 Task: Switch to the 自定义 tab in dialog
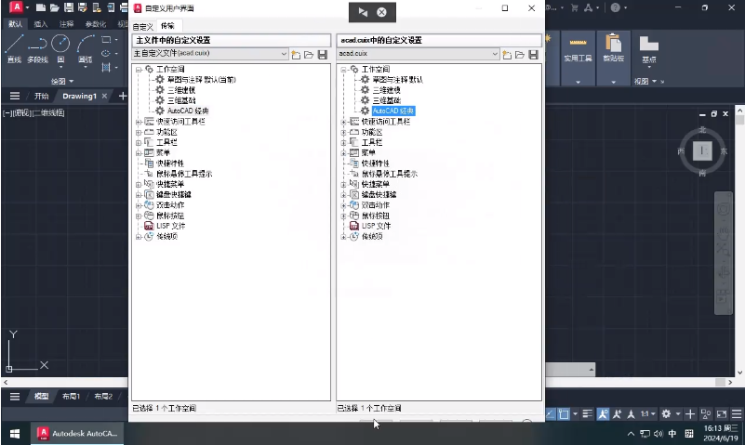(143, 27)
